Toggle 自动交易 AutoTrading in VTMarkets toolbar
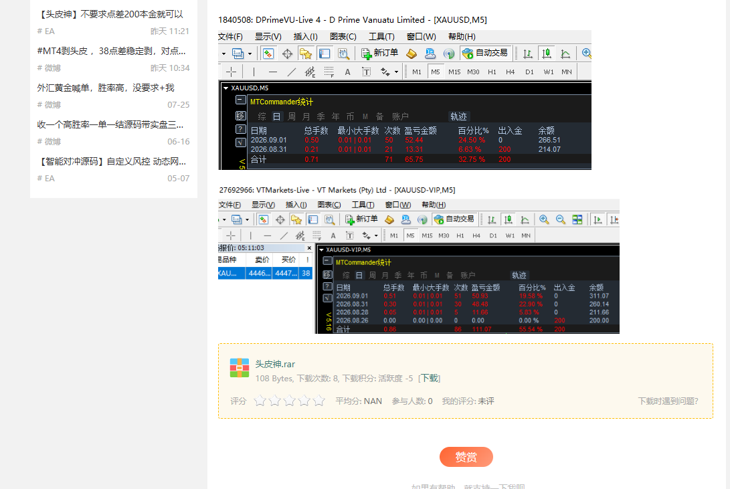The height and width of the screenshot is (489, 730). pyautogui.click(x=454, y=219)
